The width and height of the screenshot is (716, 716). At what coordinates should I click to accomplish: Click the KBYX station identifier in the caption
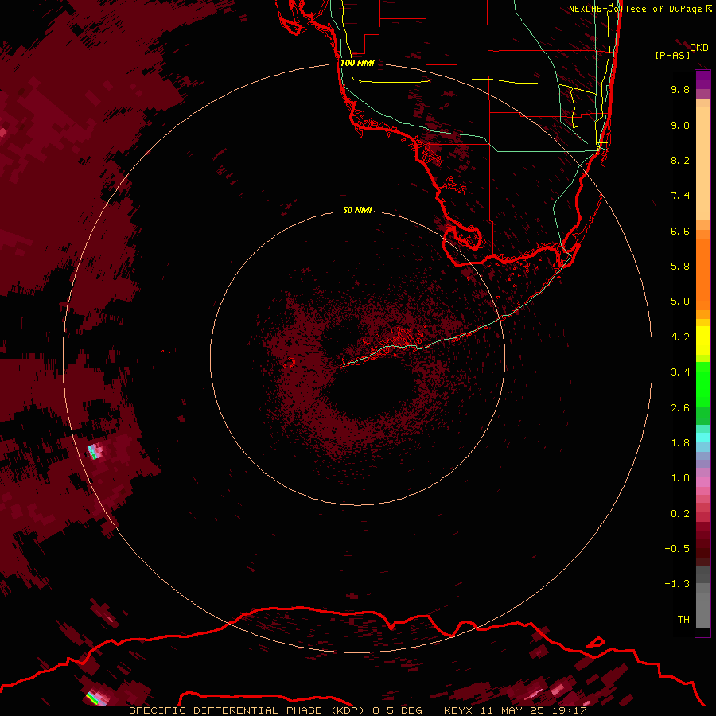459,710
